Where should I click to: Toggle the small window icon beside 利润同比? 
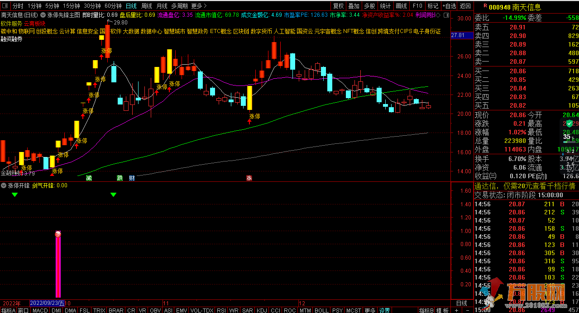(x=447, y=15)
